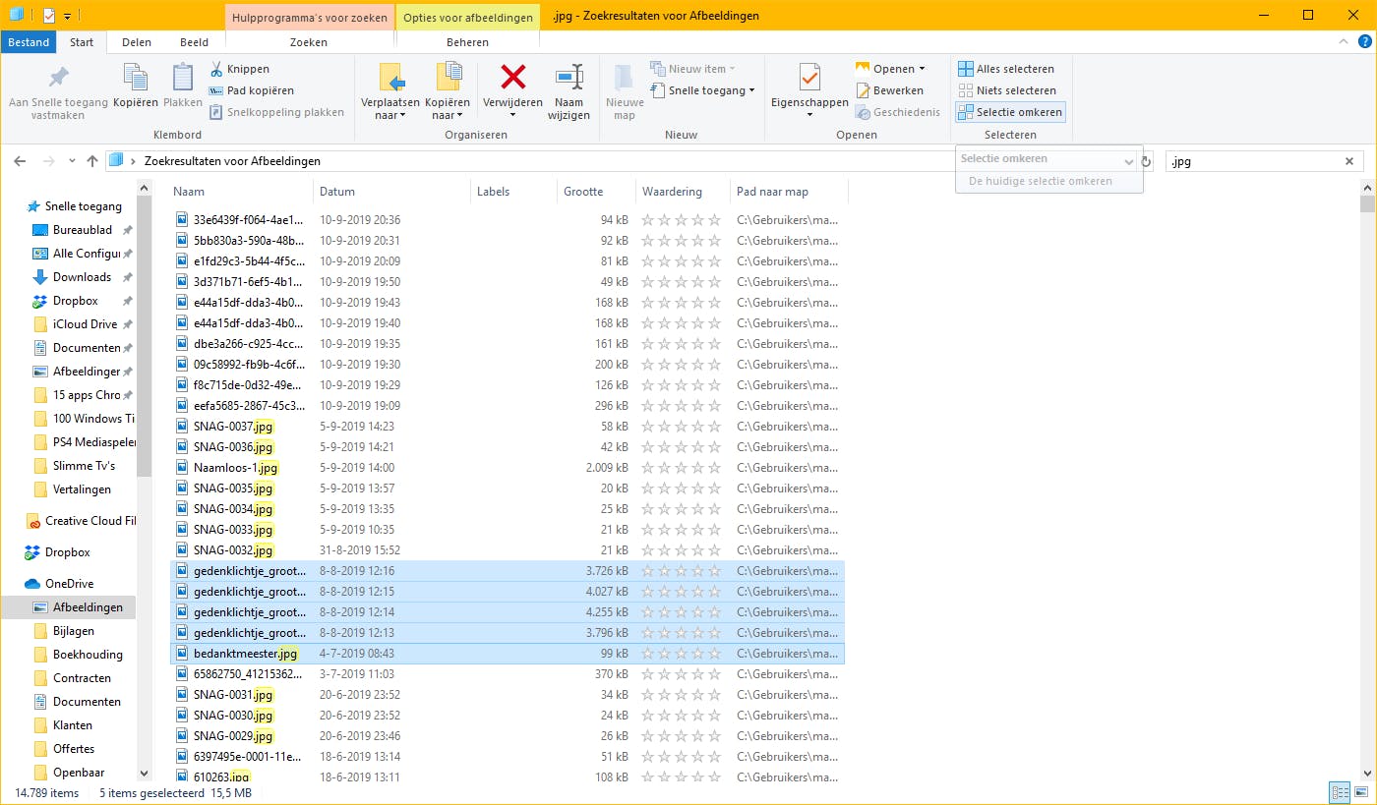The image size is (1377, 805).
Task: Clear the .jpg search box
Action: 1349,161
